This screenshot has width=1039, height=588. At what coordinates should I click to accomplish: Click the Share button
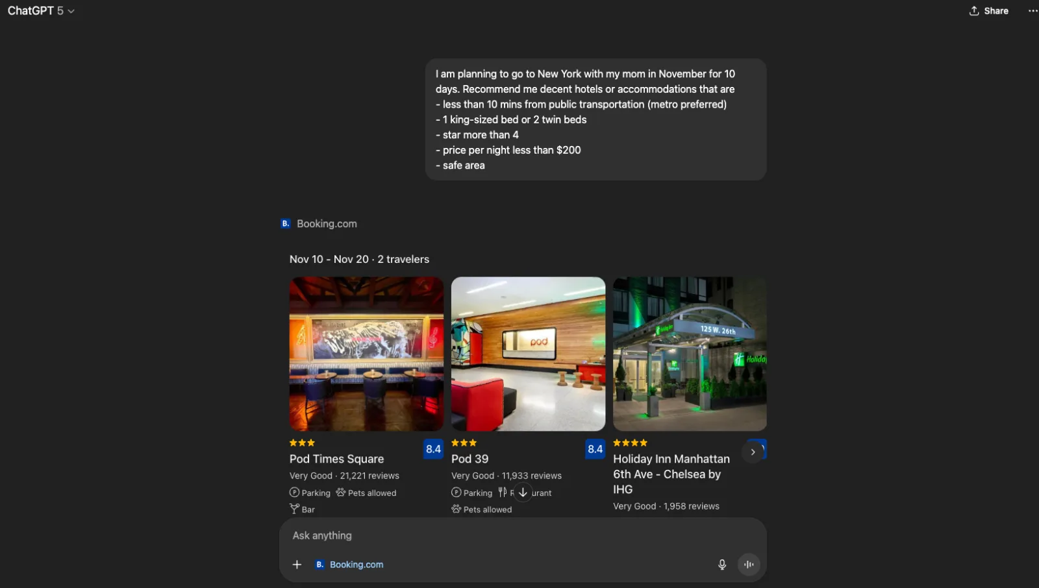click(x=989, y=11)
